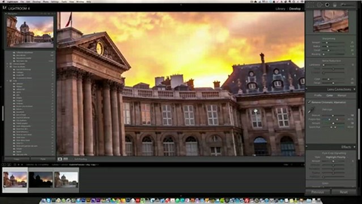Select the Adjustment Brush tool

pos(347,5)
